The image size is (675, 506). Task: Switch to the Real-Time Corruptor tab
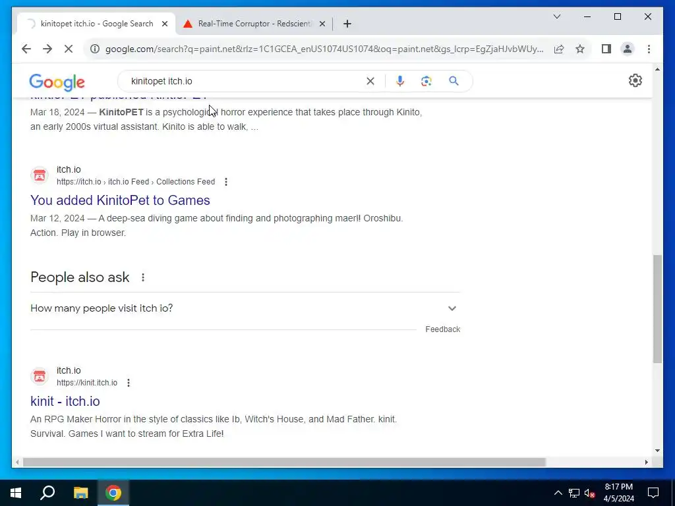254,24
